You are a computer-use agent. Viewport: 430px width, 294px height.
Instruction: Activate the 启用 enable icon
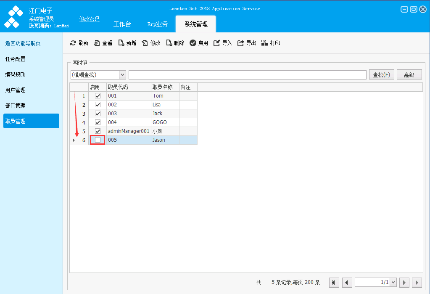193,43
